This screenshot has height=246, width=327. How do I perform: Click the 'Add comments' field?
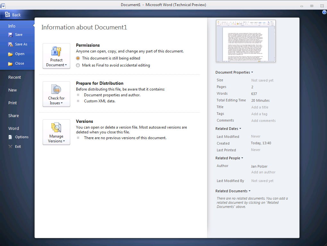[264, 121]
